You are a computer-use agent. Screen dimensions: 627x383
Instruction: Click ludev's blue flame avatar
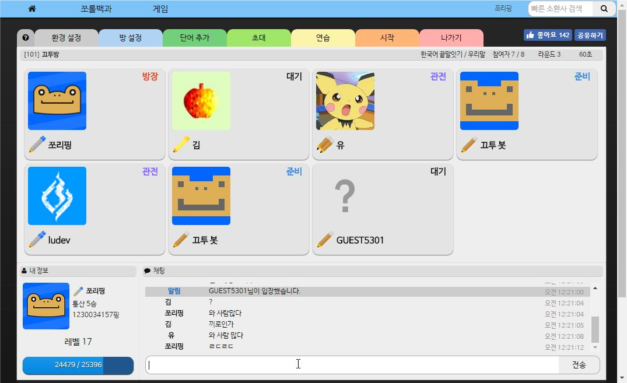click(57, 196)
